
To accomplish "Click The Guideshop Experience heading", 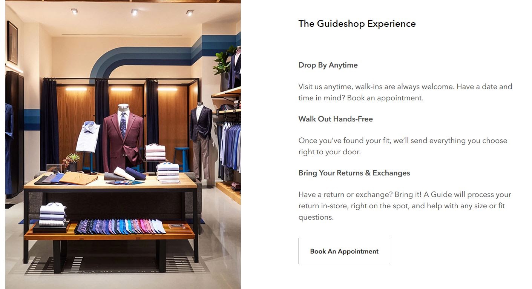I will pyautogui.click(x=357, y=23).
